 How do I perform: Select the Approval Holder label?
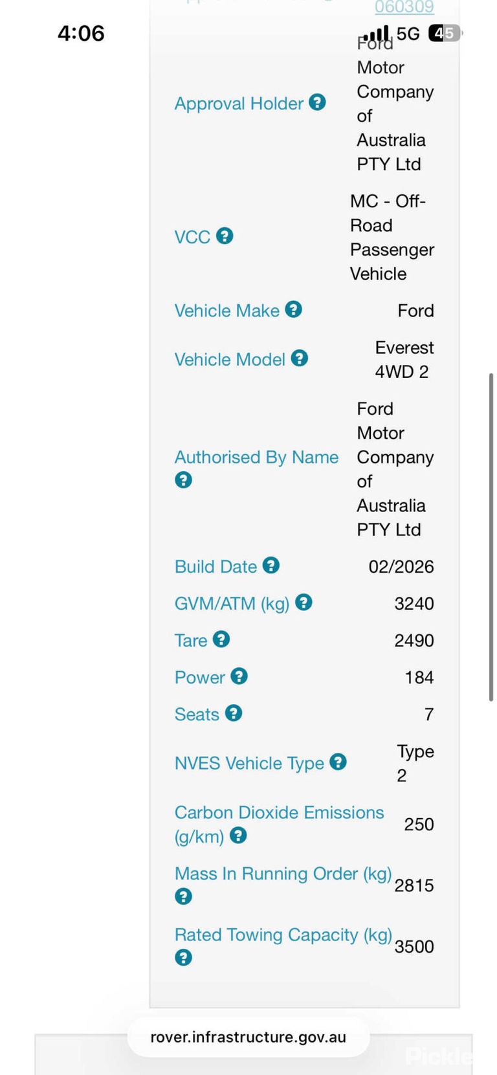tap(239, 104)
